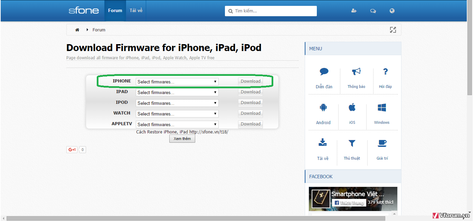Expand the WATCH firmware dropdown
473x221 pixels.
pos(177,114)
